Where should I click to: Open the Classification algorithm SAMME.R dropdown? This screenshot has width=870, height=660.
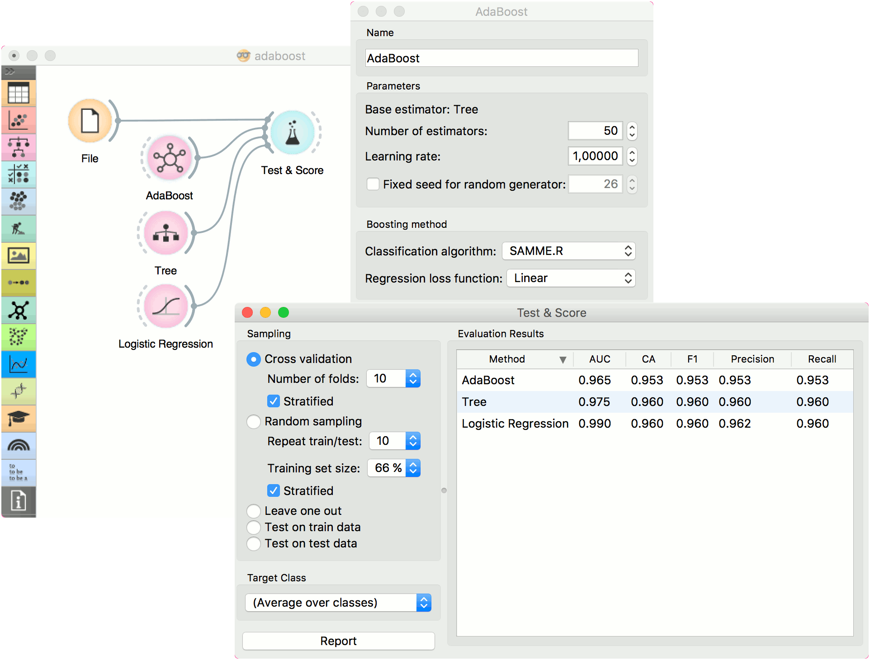tap(569, 251)
